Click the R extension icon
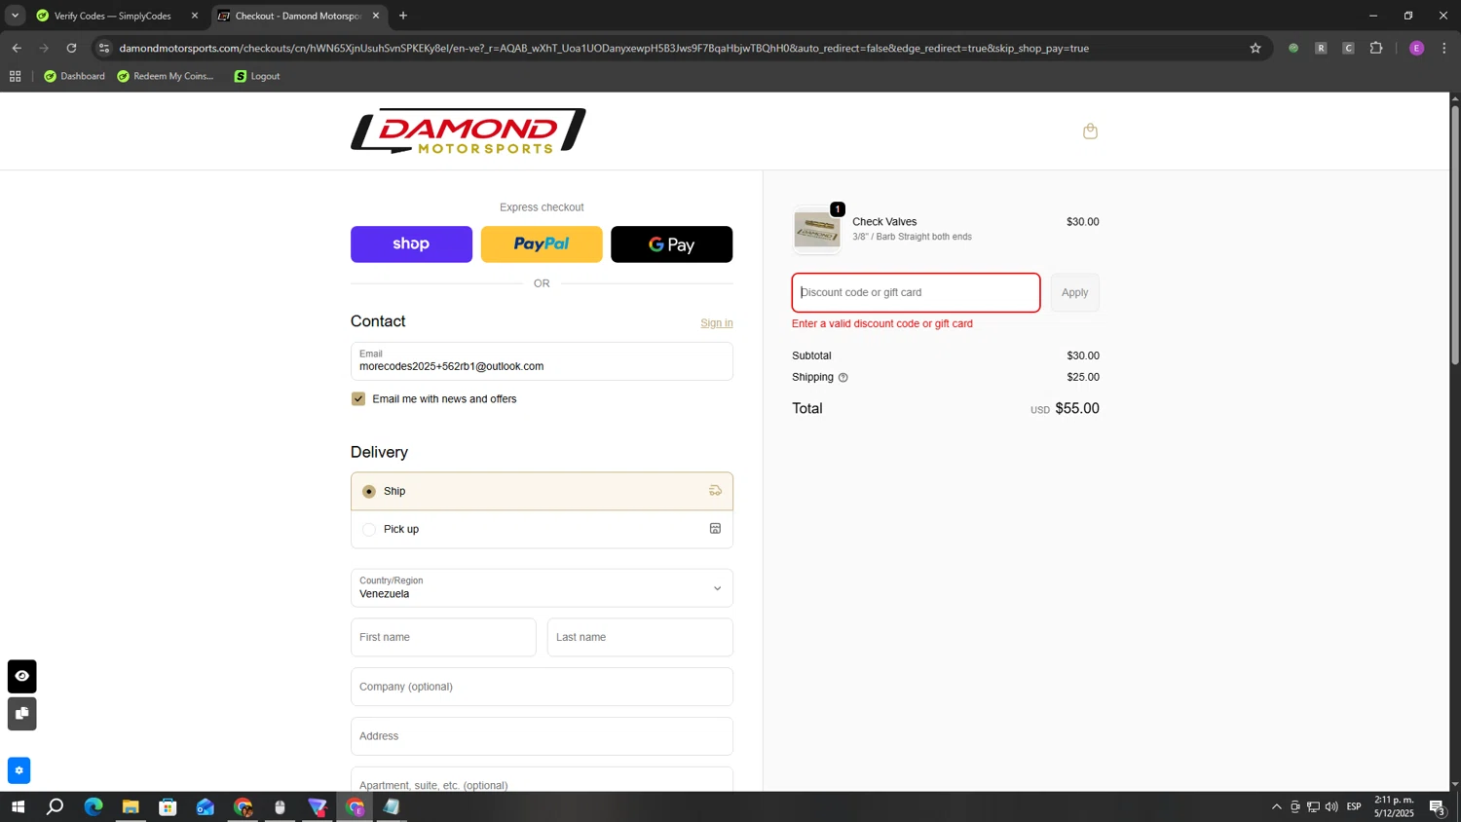Image resolution: width=1461 pixels, height=822 pixels. pyautogui.click(x=1321, y=48)
